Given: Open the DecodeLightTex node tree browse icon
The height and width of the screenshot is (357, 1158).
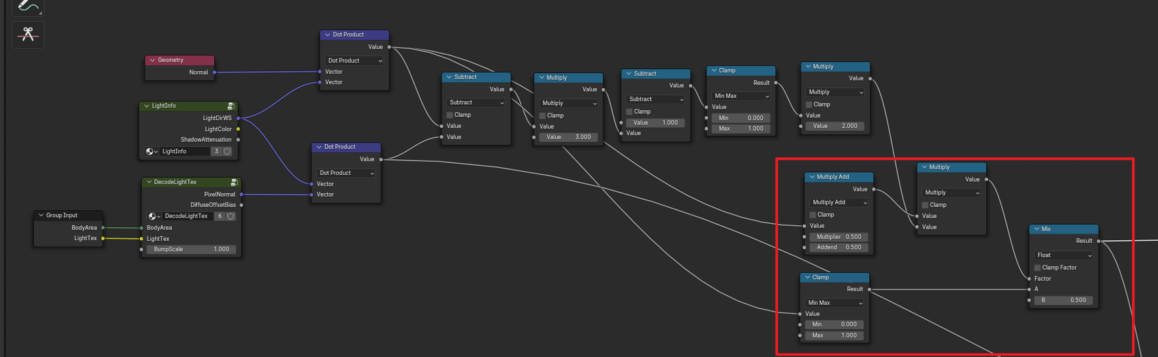Looking at the screenshot, I should pos(154,216).
